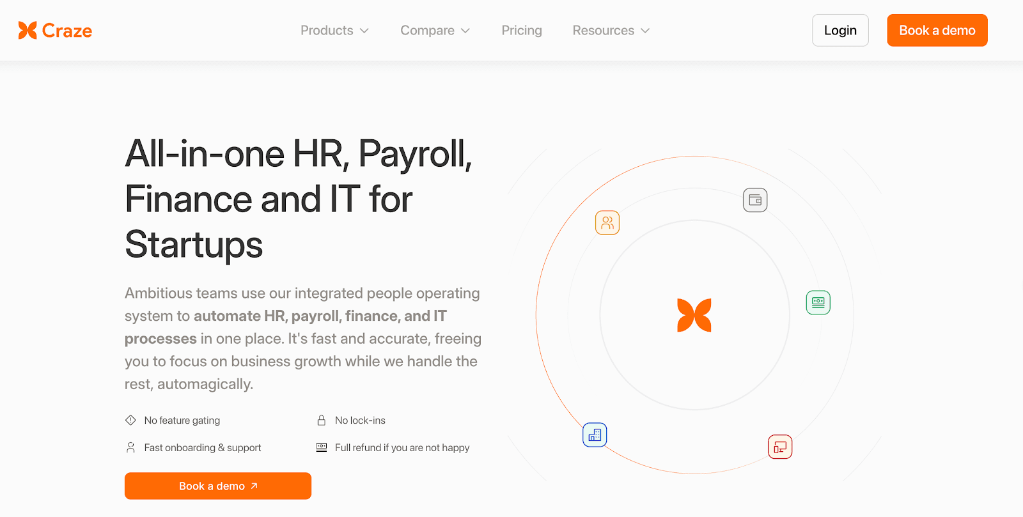1023x517 pixels.
Task: Click arrow icon in hero Book a demo
Action: (254, 486)
